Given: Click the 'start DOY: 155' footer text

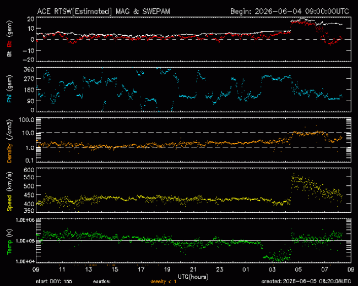Looking at the screenshot, I should pyautogui.click(x=54, y=282).
